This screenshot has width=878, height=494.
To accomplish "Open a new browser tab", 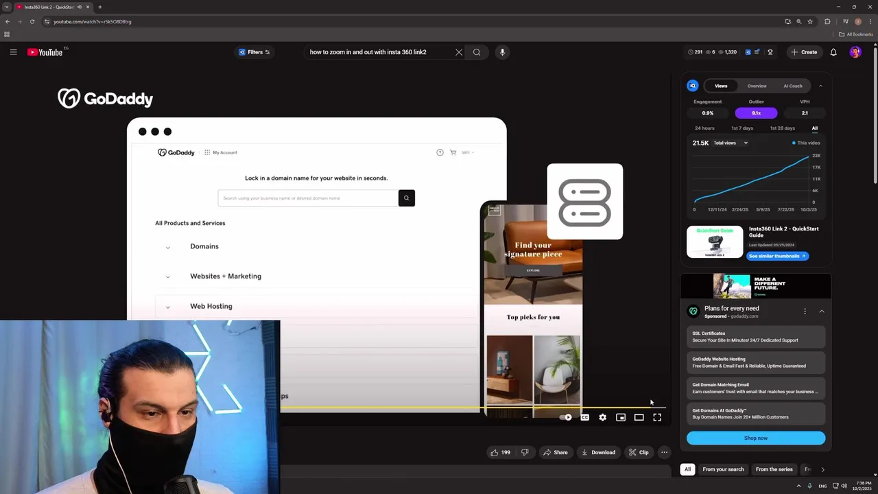I will click(x=100, y=7).
